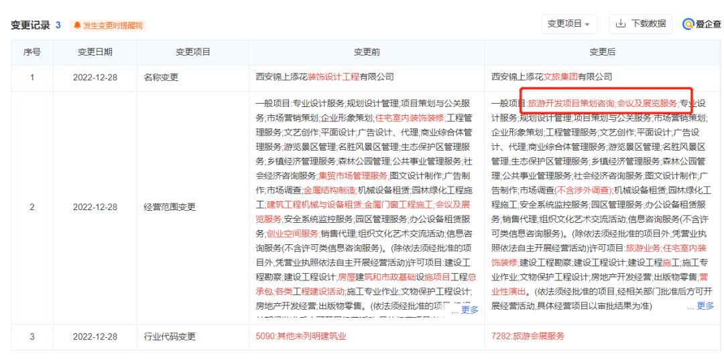Viewport: 724px width, 364px height.
Task: Expand 更多 in the 变更前 cell
Action: (469, 310)
